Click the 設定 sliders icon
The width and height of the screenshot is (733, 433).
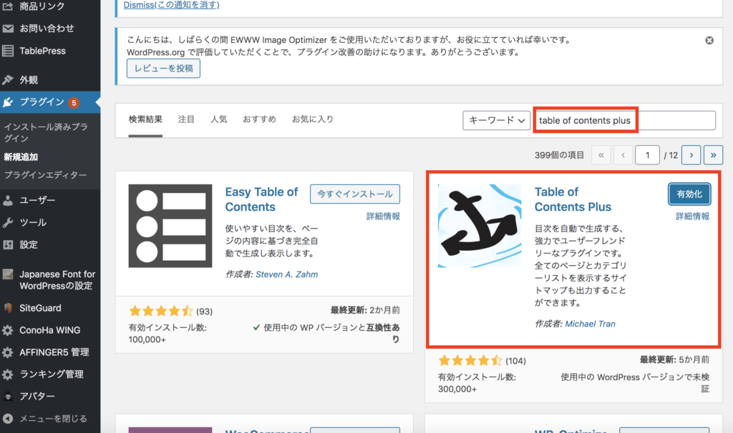tap(8, 244)
